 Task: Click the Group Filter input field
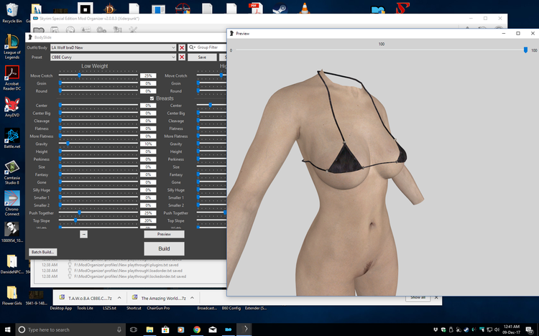(x=211, y=47)
